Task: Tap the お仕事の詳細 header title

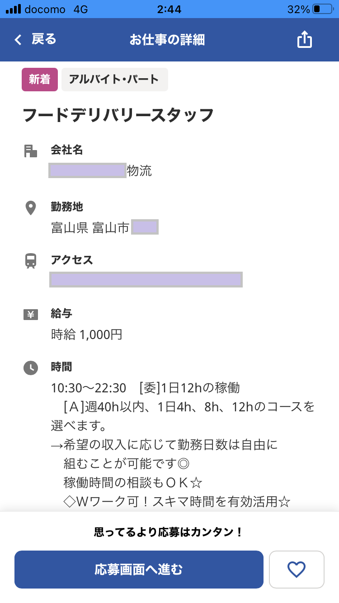Action: (167, 40)
